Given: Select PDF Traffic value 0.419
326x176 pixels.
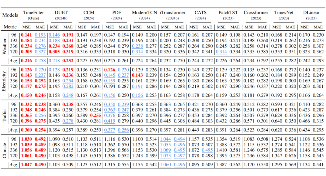Looking at the screenshot, I should coord(110,121).
